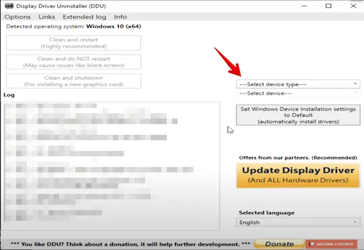Expand the Select device dropdown

[298, 93]
